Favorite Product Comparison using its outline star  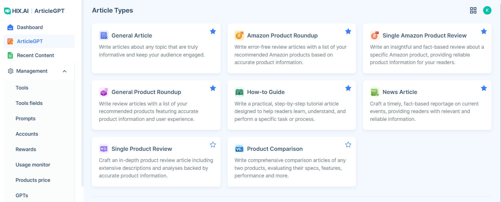coord(348,145)
